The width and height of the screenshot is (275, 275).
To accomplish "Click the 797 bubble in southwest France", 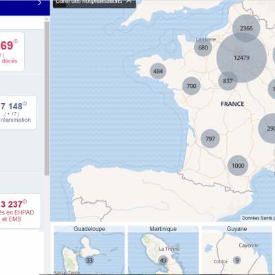I will (210, 138).
